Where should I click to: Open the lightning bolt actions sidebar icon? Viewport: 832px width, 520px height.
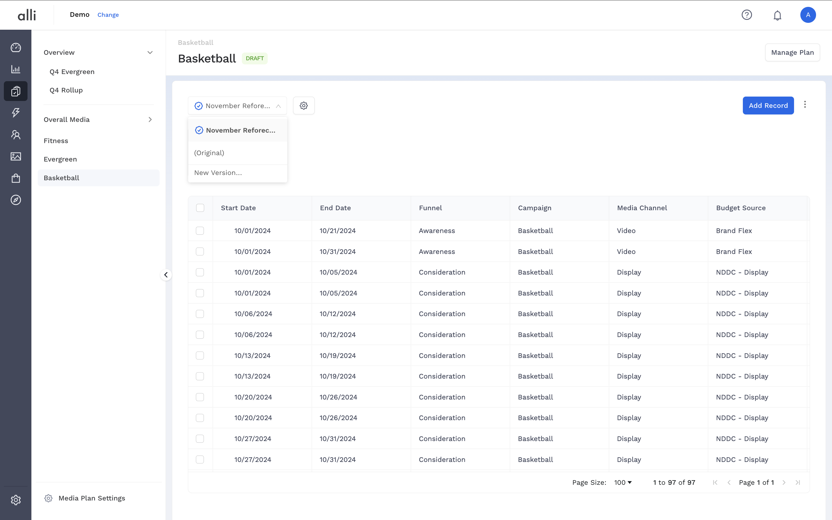15,113
